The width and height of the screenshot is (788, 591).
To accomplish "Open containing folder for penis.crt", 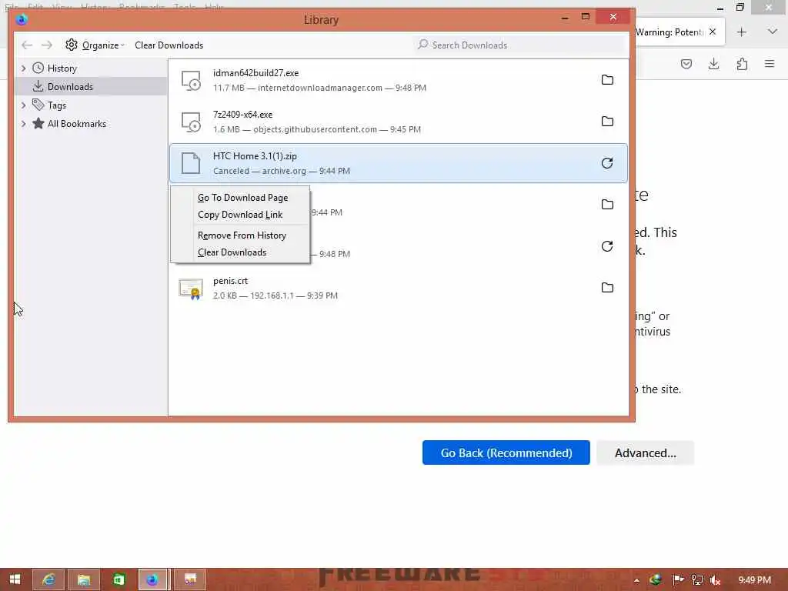I will [x=607, y=288].
